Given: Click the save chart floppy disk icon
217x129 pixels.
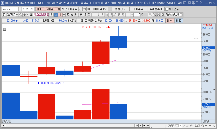Looking at the screenshot, I should click(x=159, y=15).
